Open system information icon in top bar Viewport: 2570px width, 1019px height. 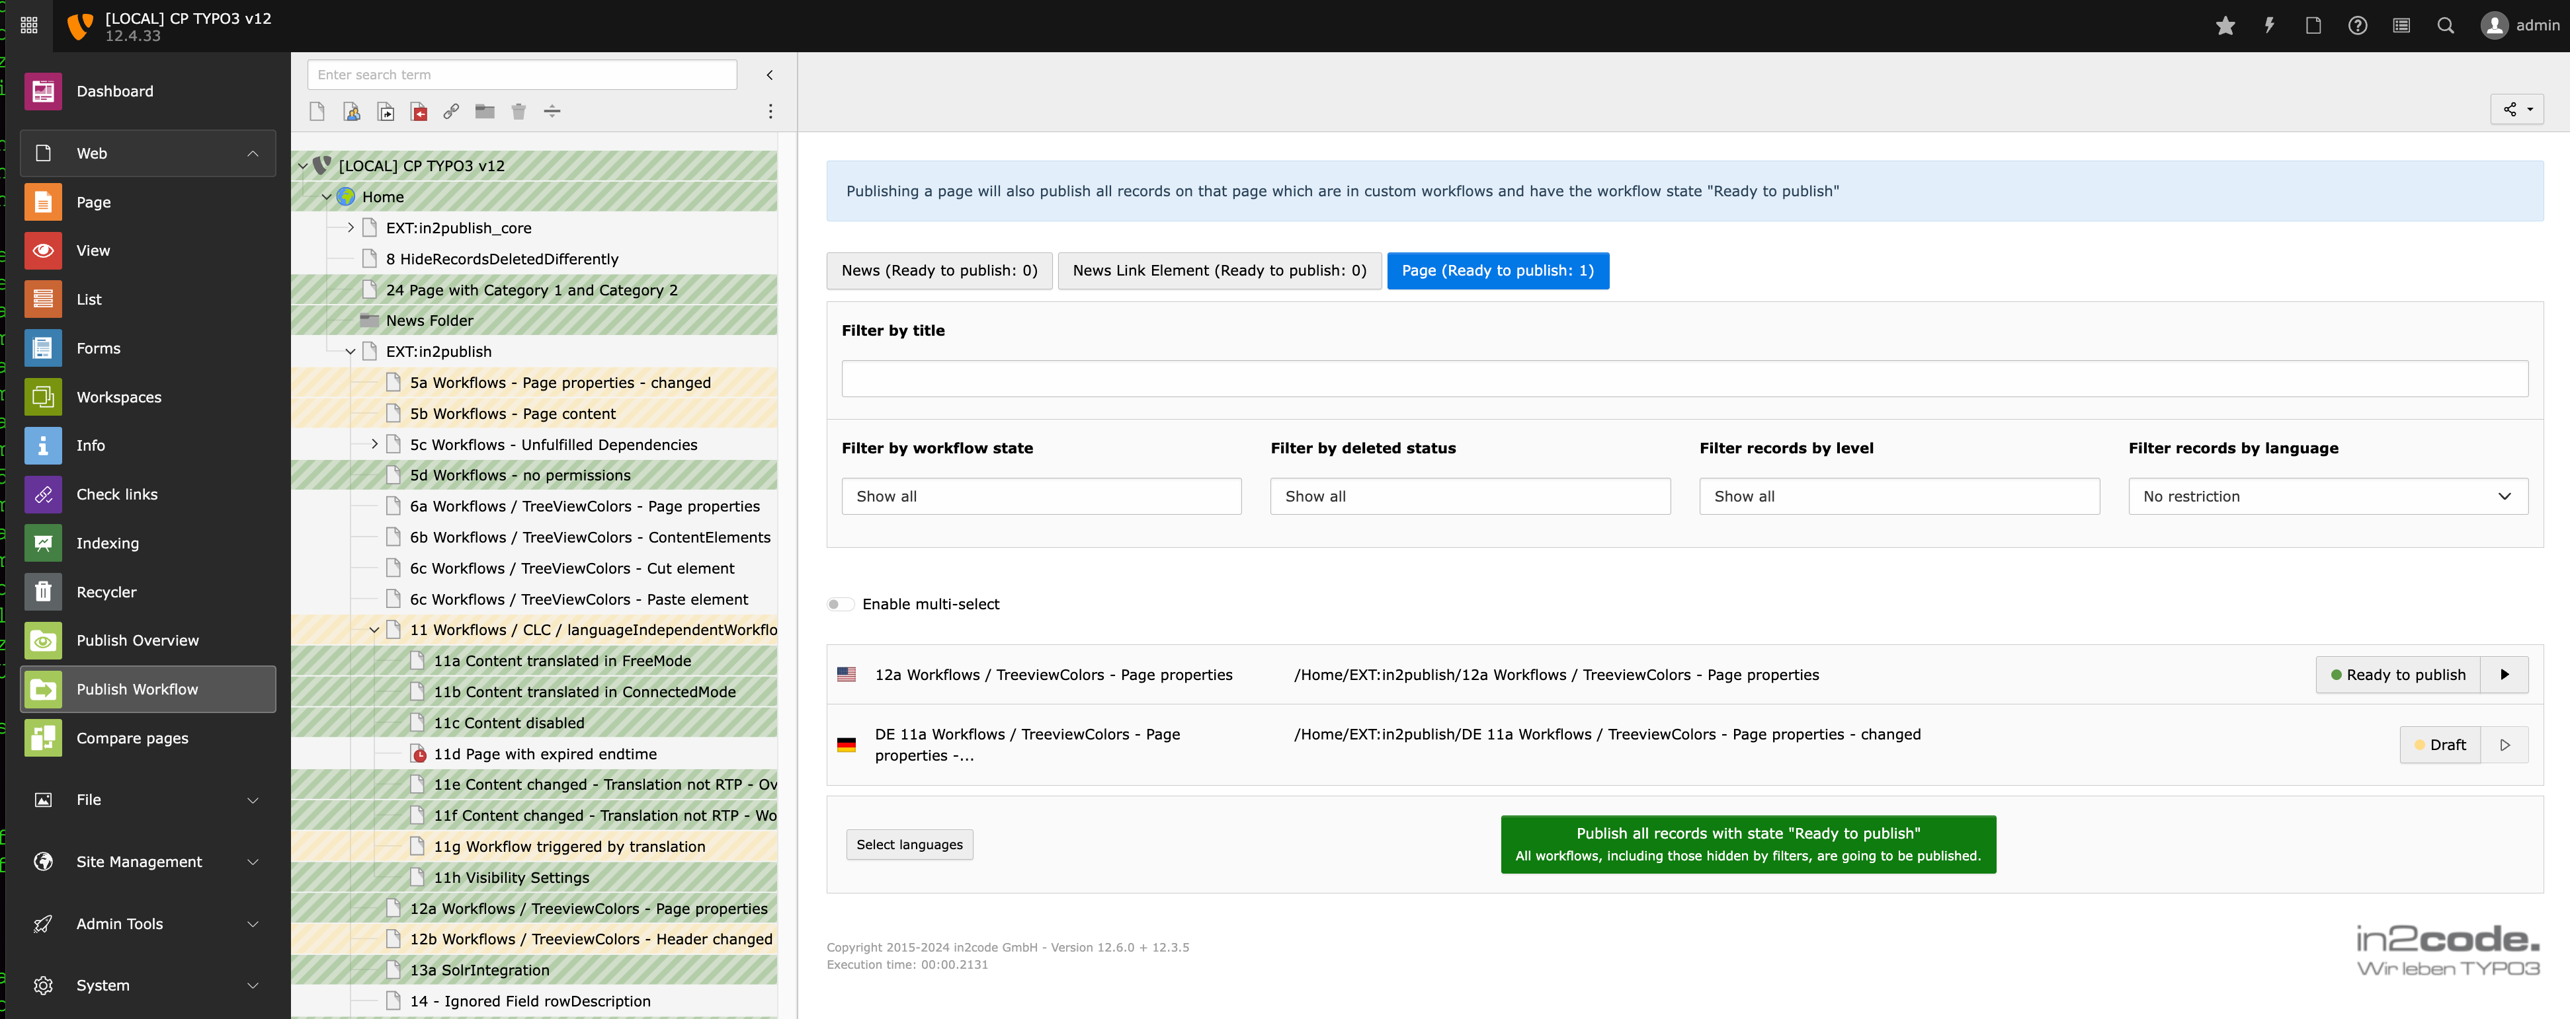2401,26
